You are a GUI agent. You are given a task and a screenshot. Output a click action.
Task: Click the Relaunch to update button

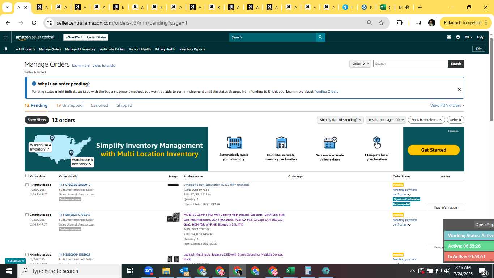pos(466,23)
